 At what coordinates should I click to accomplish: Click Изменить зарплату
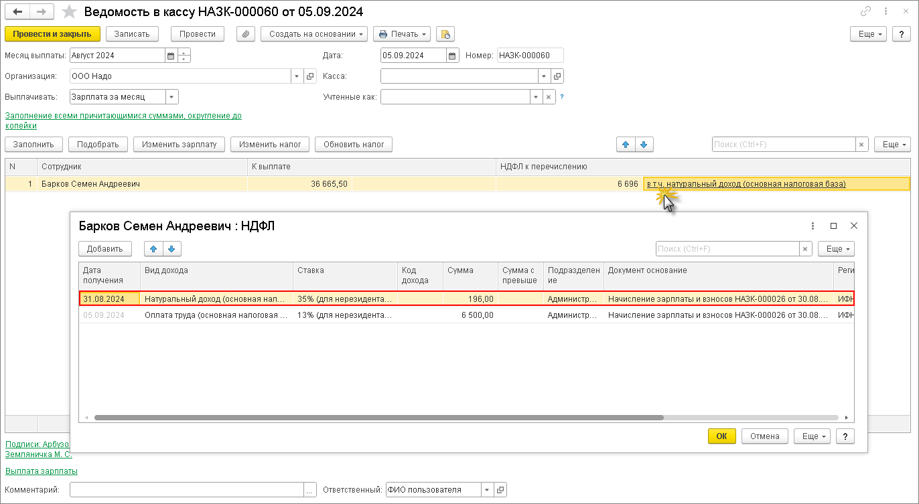179,144
